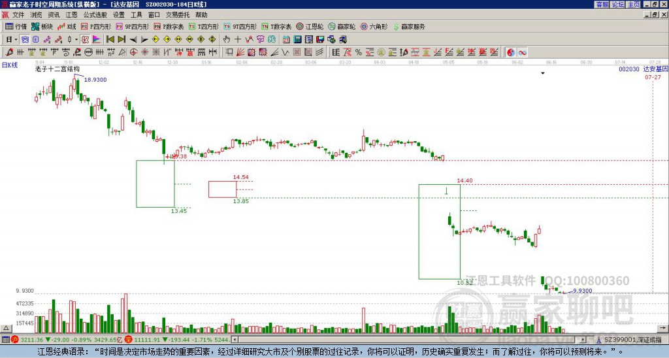The width and height of the screenshot is (669, 358).
Task: Open the calculator icon
Action: [297, 40]
